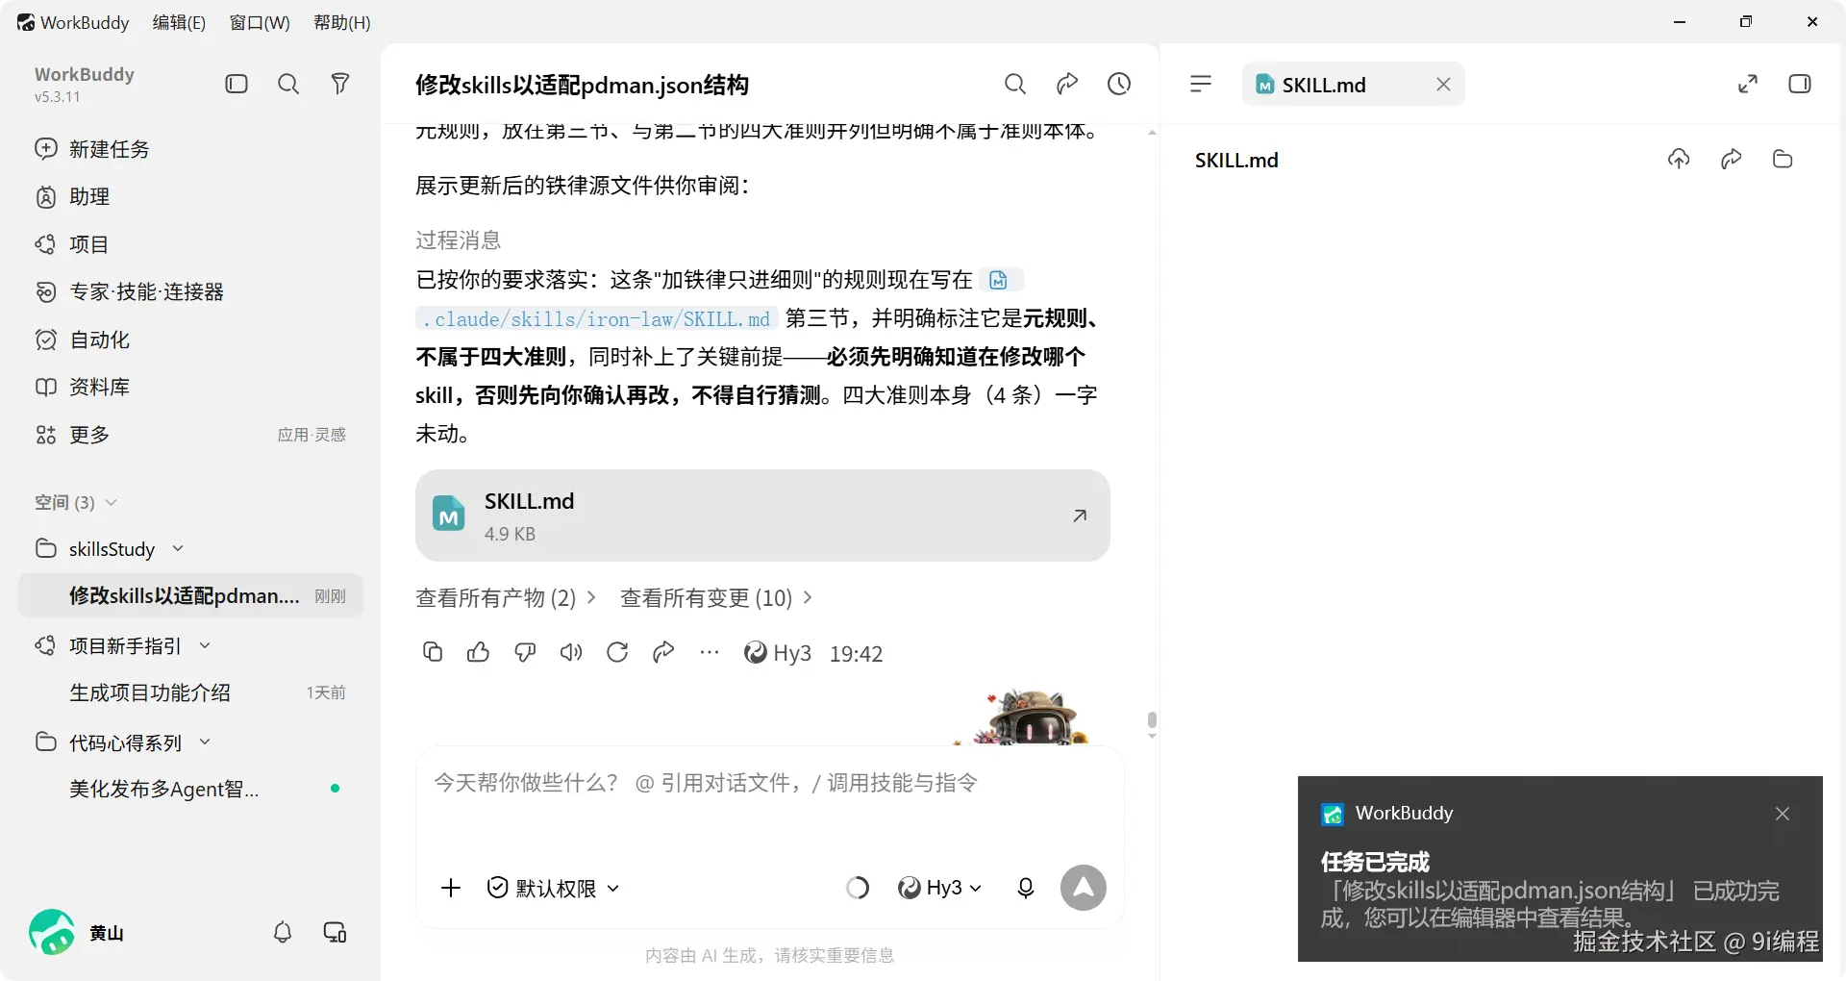Select the 修改skills以适配pdman task
1846x981 pixels.
click(x=190, y=595)
